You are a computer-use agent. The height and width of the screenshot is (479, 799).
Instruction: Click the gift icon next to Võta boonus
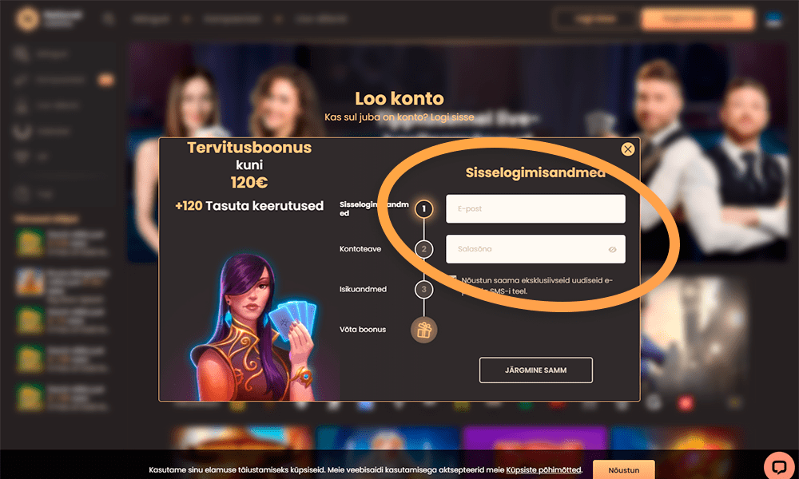[424, 330]
